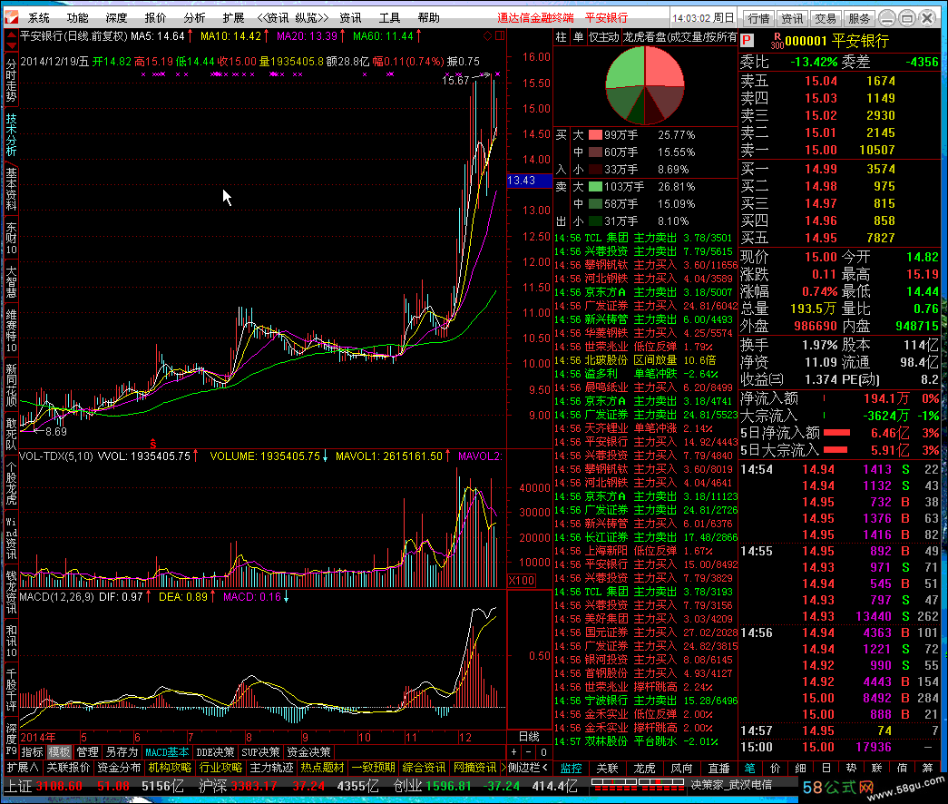Image resolution: width=948 pixels, height=804 pixels.
Task: Open the 帮助 menu
Action: click(x=429, y=17)
